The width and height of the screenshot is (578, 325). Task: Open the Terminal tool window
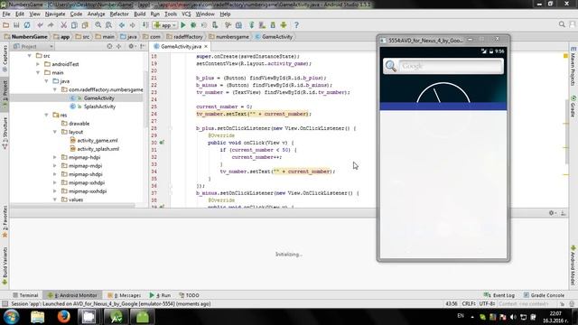tap(25, 295)
